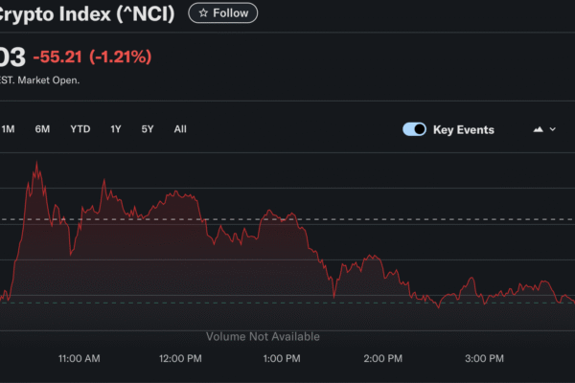Click the 1:00 PM time axis label
Screen dimensions: 575x383
pyautogui.click(x=281, y=359)
